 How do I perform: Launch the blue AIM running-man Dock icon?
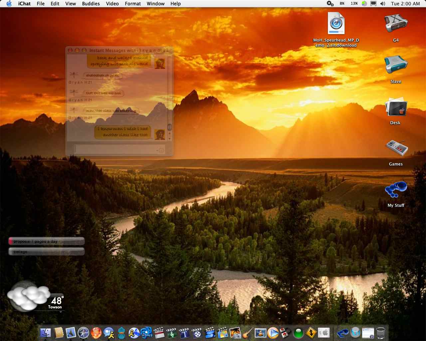pyautogui.click(x=134, y=332)
